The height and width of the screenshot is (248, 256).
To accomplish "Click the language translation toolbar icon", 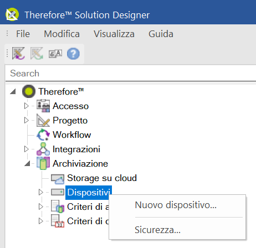I will [55, 54].
